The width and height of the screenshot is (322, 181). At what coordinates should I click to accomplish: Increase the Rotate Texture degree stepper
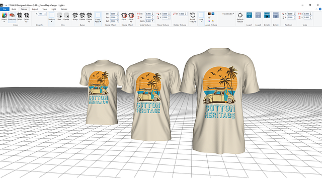pyautogui.click(x=186, y=13)
